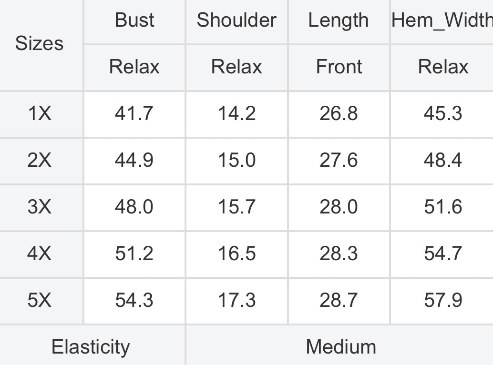This screenshot has width=493, height=365.
Task: Click the 28.0 length value cell
Action: (x=339, y=208)
